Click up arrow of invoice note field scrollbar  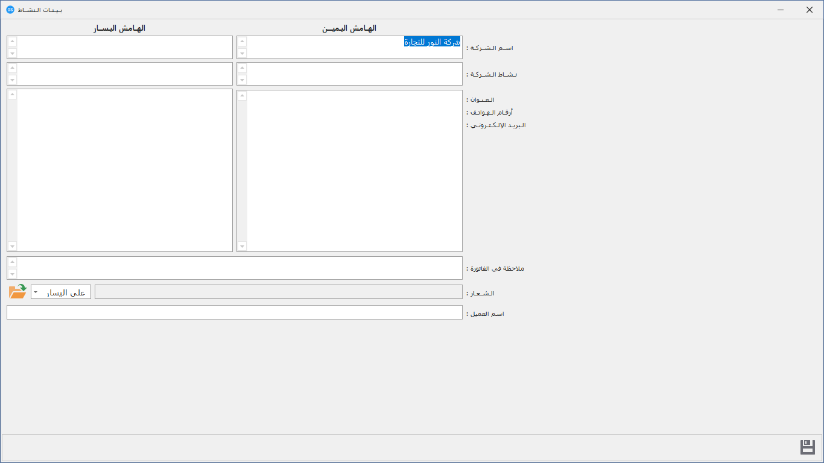[x=12, y=262]
